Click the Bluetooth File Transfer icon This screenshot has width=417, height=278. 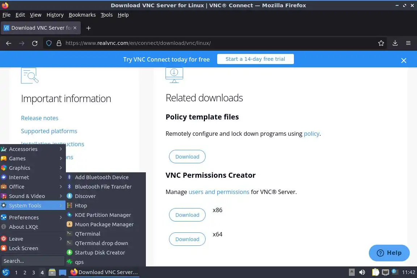coord(69,186)
